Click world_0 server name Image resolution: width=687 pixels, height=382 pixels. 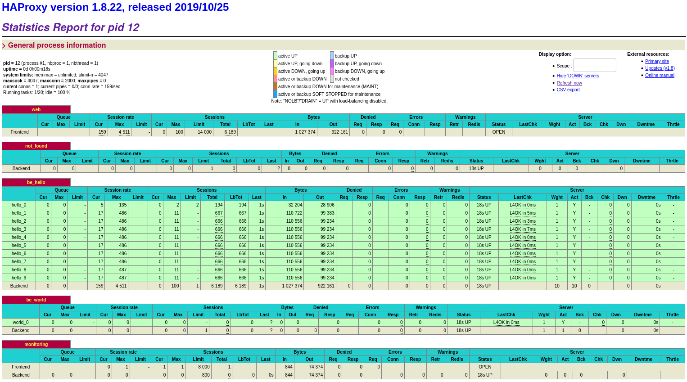coord(21,322)
